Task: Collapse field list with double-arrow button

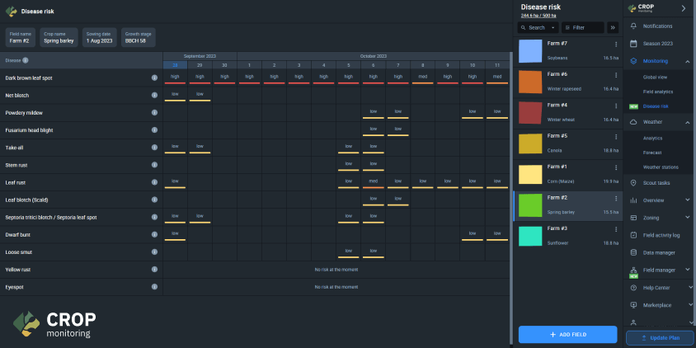Action: click(x=613, y=27)
